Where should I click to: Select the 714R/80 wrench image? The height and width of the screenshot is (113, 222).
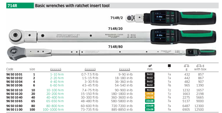111,53
